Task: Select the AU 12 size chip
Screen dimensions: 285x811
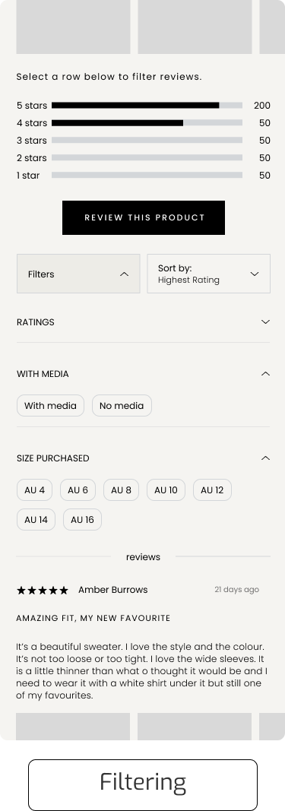Action: pyautogui.click(x=212, y=489)
